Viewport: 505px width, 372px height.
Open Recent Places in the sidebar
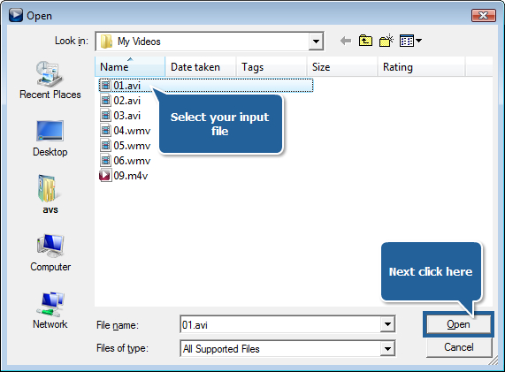50,80
